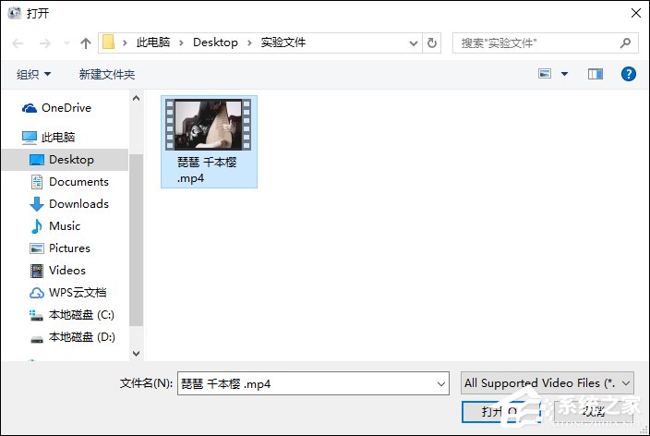This screenshot has width=650, height=436.
Task: Select the 琵琶 千本樱 .mp4 video thumbnail
Action: click(209, 142)
